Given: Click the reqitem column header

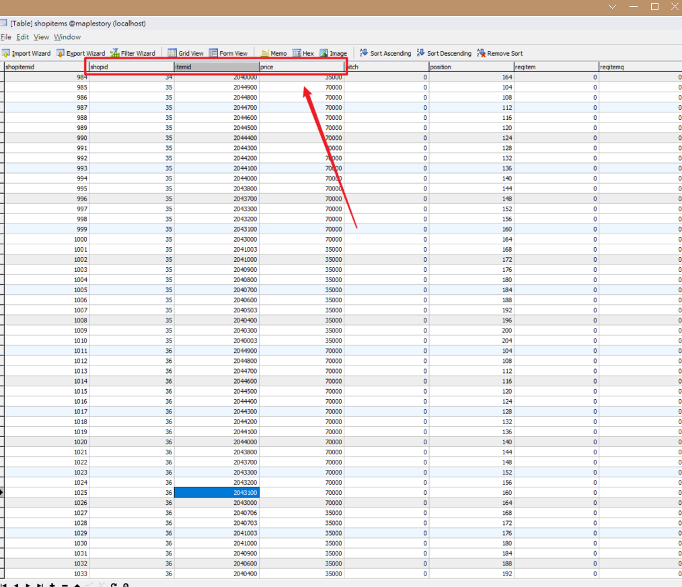Looking at the screenshot, I should pyautogui.click(x=556, y=67).
